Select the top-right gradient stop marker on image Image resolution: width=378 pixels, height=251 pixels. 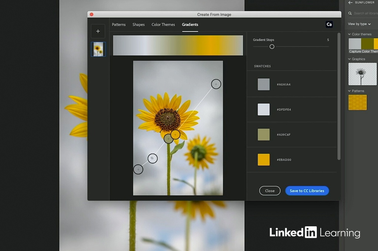pos(216,84)
